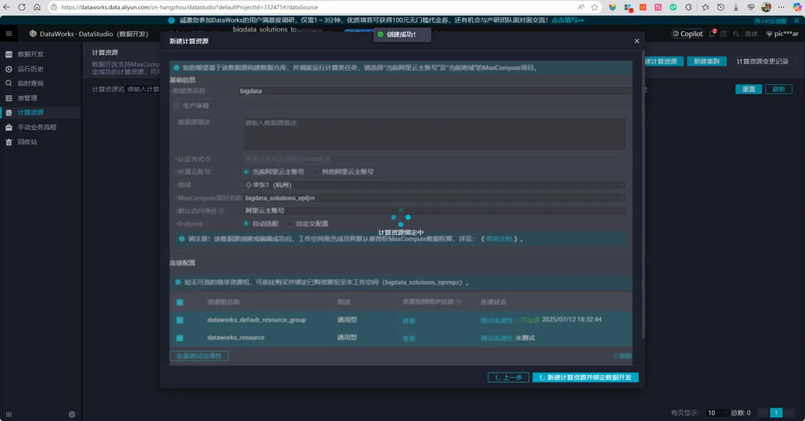This screenshot has width=805, height=421.
Task: Collapse sidebar using bottom-left bars icon
Action: click(x=9, y=414)
